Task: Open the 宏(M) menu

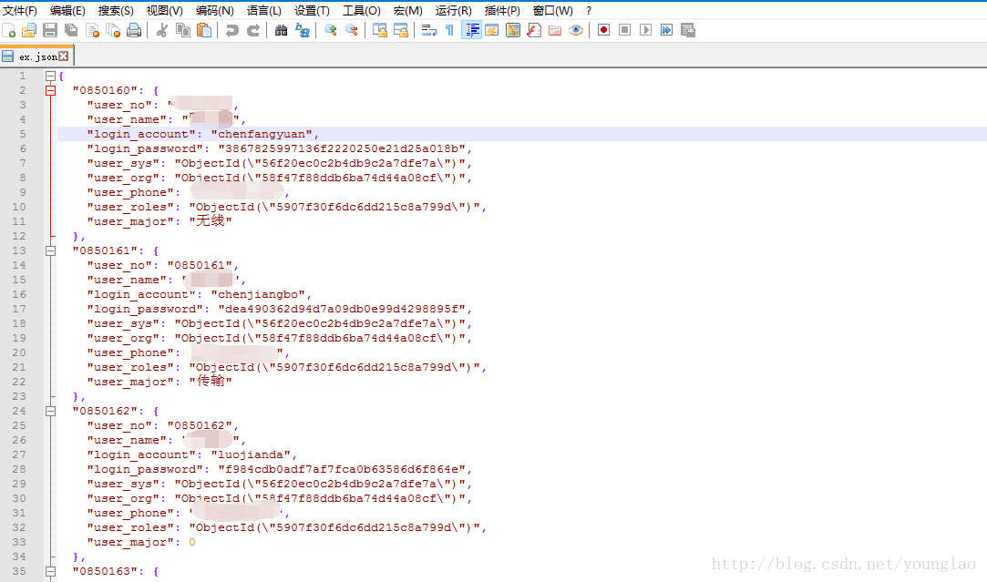Action: pos(408,11)
